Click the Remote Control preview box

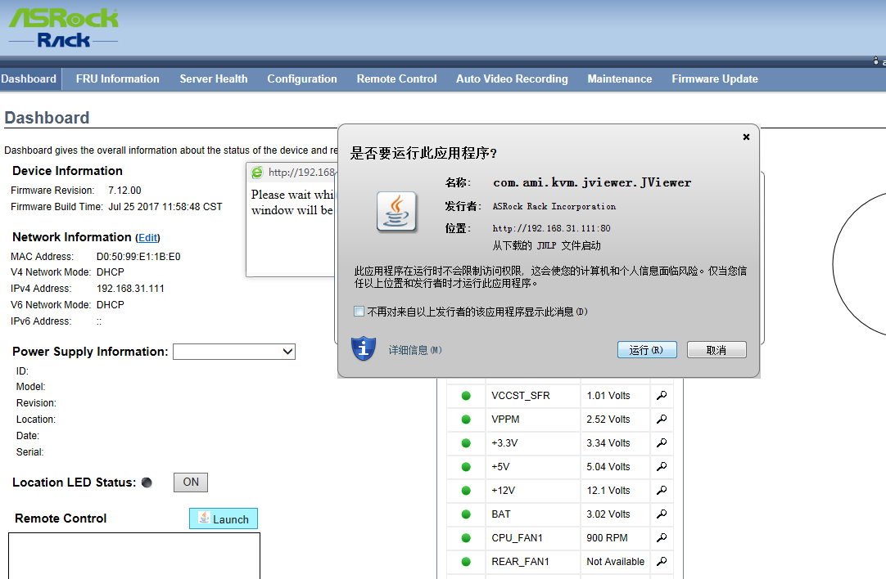pyautogui.click(x=134, y=556)
